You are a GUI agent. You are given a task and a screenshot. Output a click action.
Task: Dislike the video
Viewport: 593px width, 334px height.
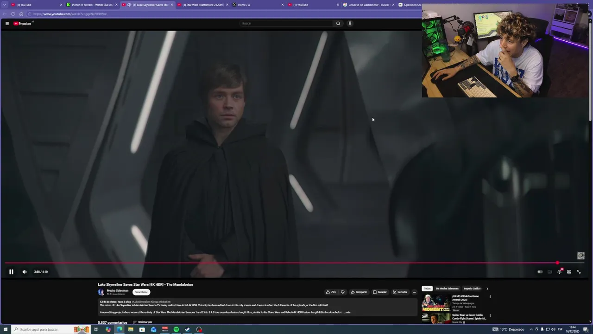[343, 292]
